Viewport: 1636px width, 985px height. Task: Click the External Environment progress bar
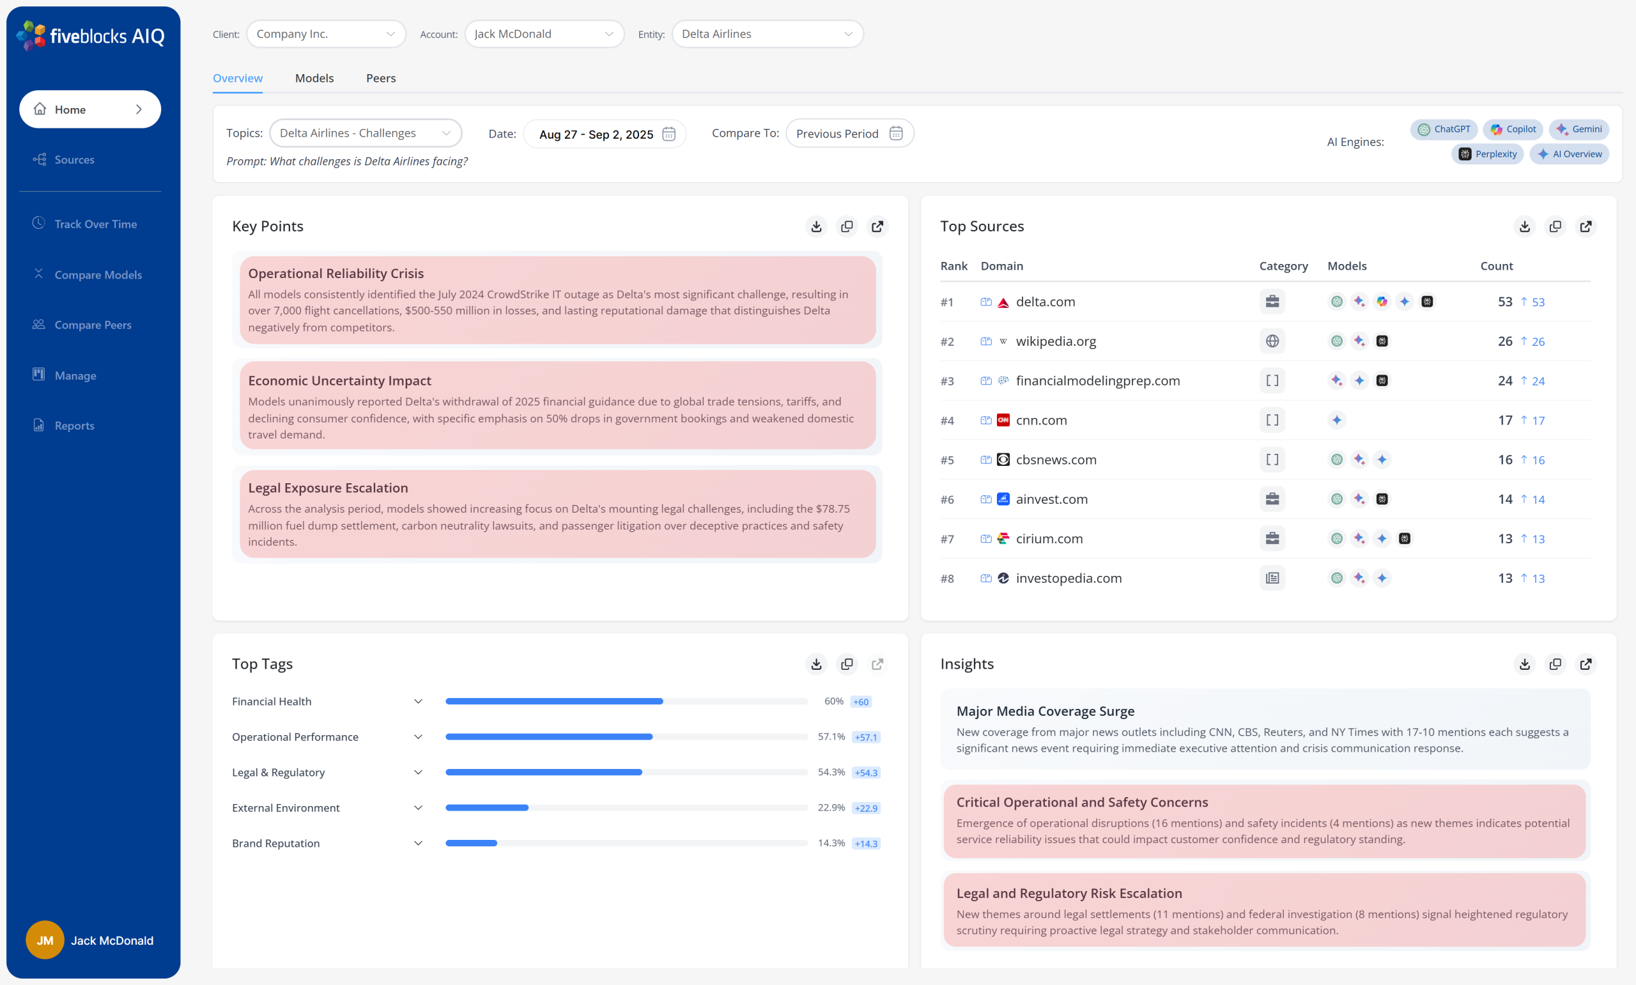[x=626, y=808]
